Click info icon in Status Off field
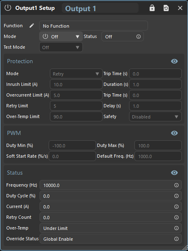 pos(139,36)
